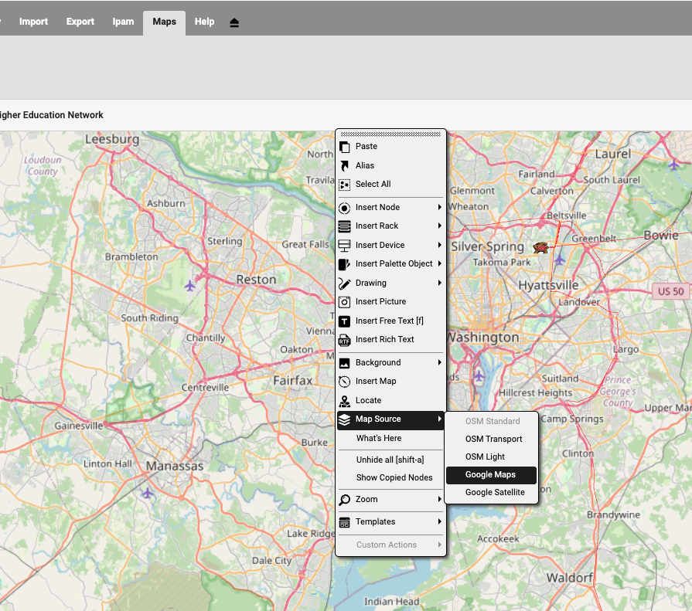The image size is (692, 611).
Task: Expand the Templates submenu
Action: coord(439,522)
